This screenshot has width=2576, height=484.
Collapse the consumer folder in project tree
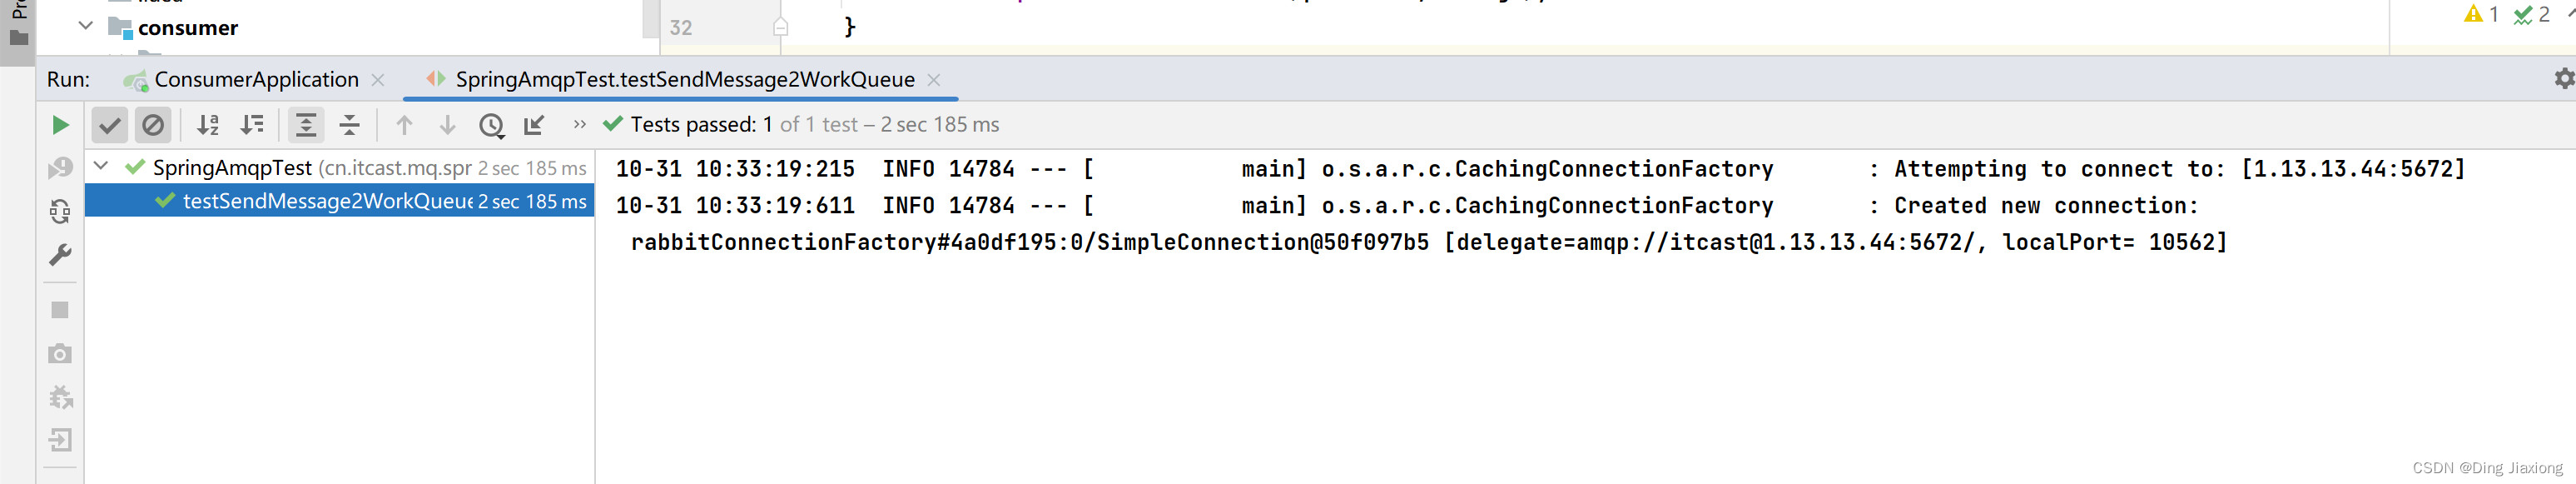(x=86, y=26)
